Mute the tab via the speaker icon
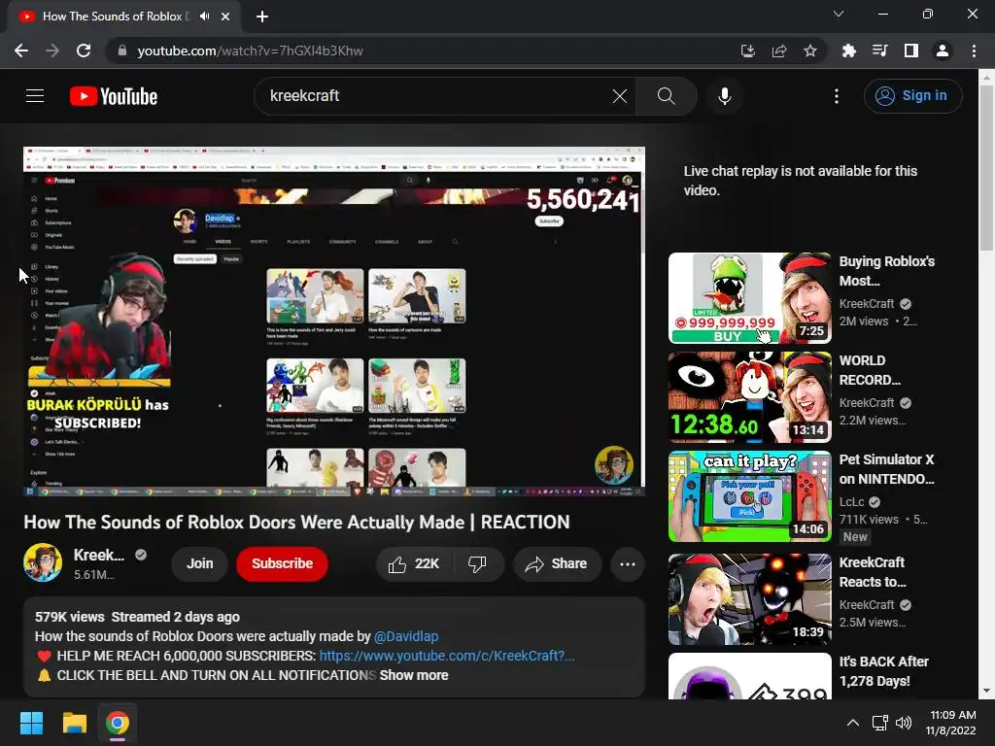The image size is (995, 746). click(x=204, y=17)
